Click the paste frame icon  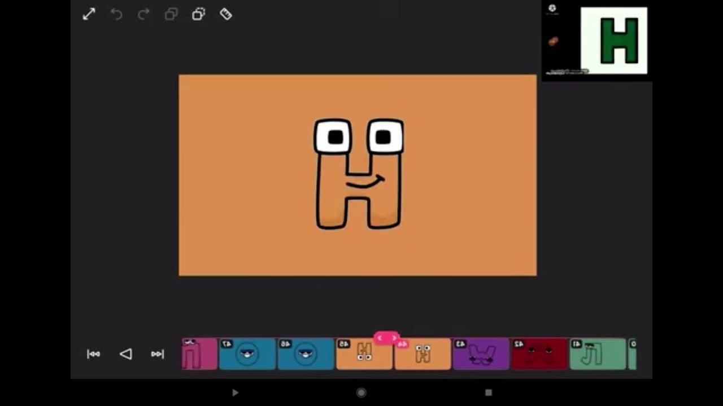click(x=198, y=15)
